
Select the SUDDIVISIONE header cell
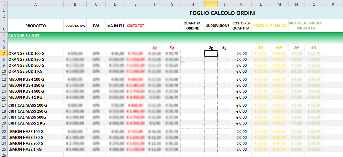(x=218, y=26)
